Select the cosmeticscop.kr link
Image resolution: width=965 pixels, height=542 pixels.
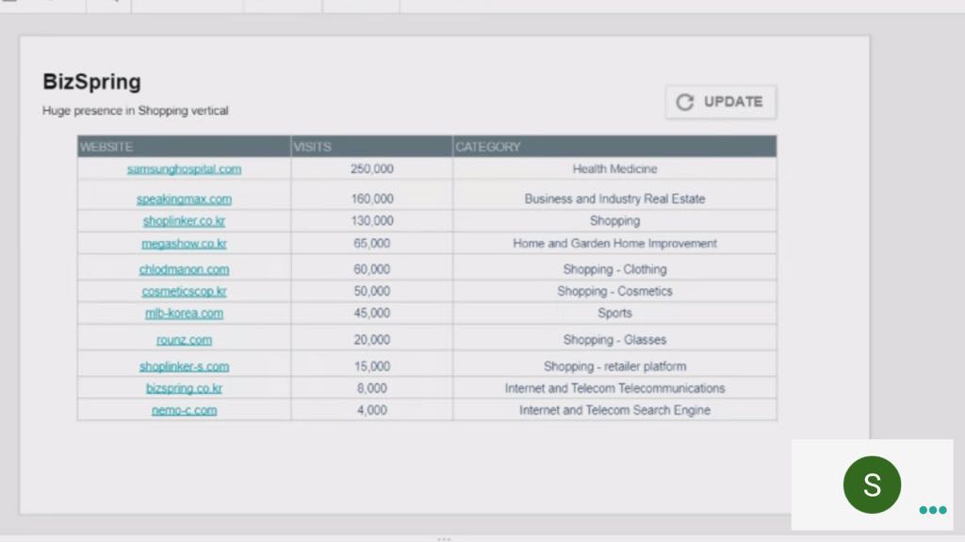(x=184, y=292)
